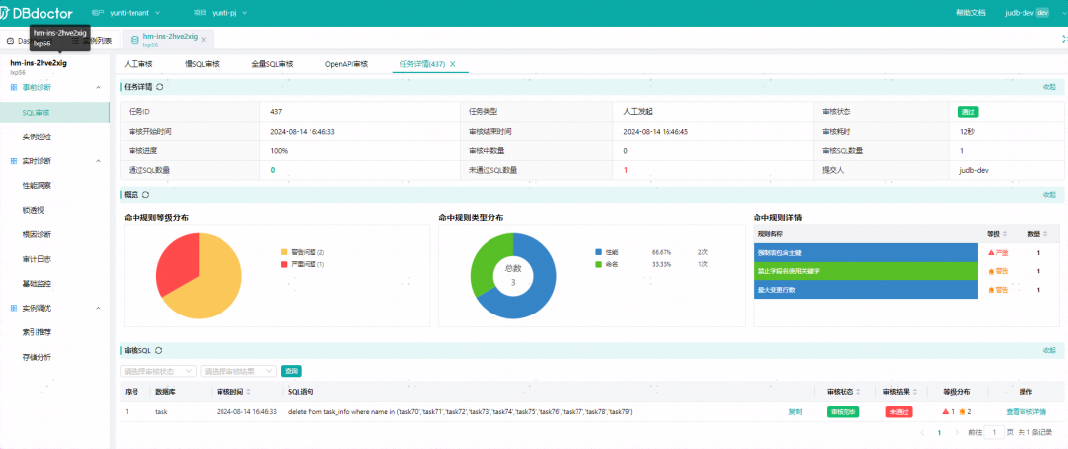
Task: Open the 请选择审核状态 dropdown
Action: (x=158, y=371)
